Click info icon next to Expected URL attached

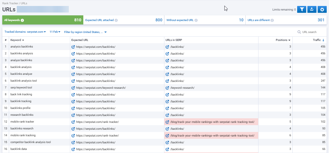(x=116, y=20)
